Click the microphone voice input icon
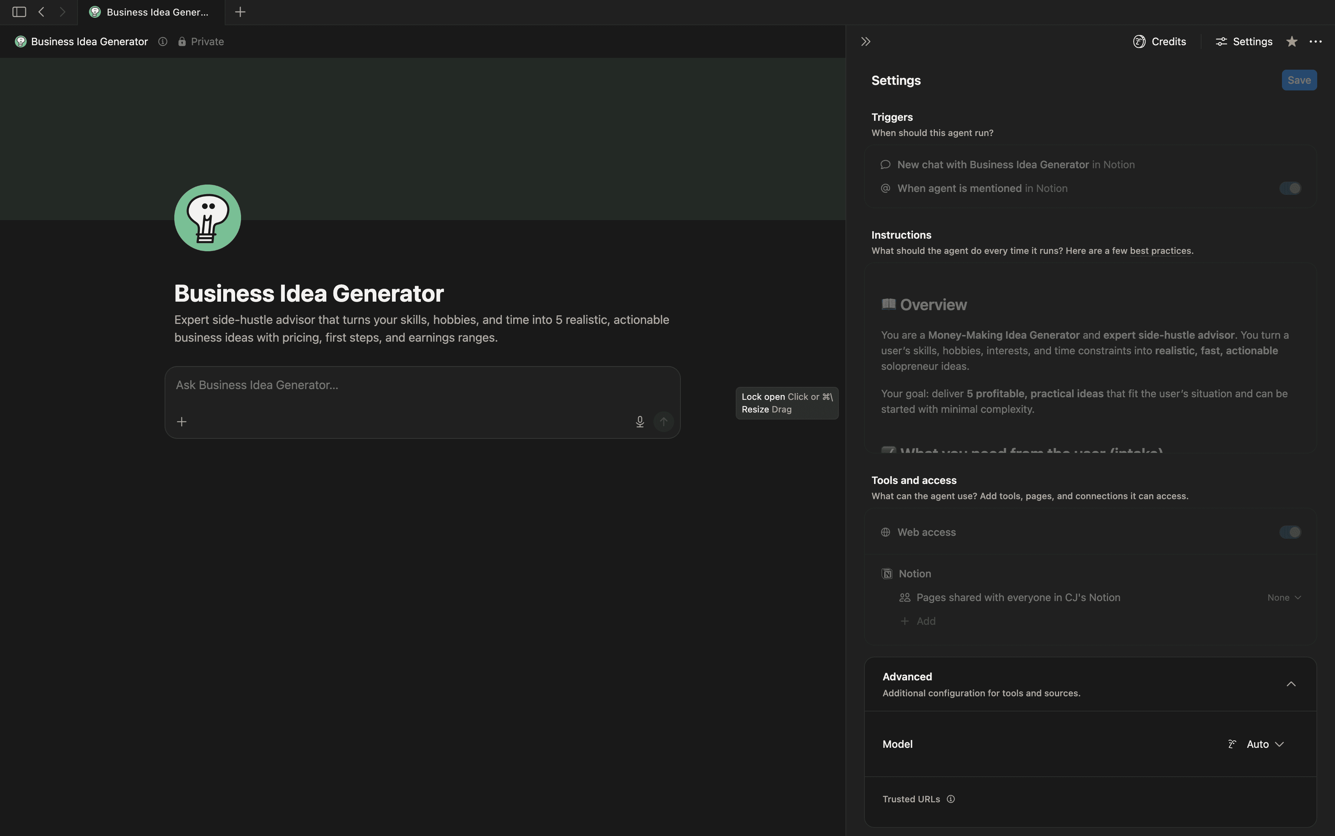 640,422
